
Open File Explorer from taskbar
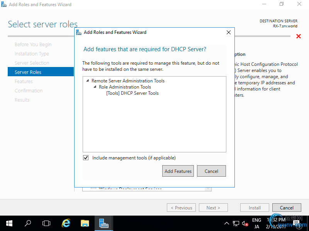pos(85,223)
